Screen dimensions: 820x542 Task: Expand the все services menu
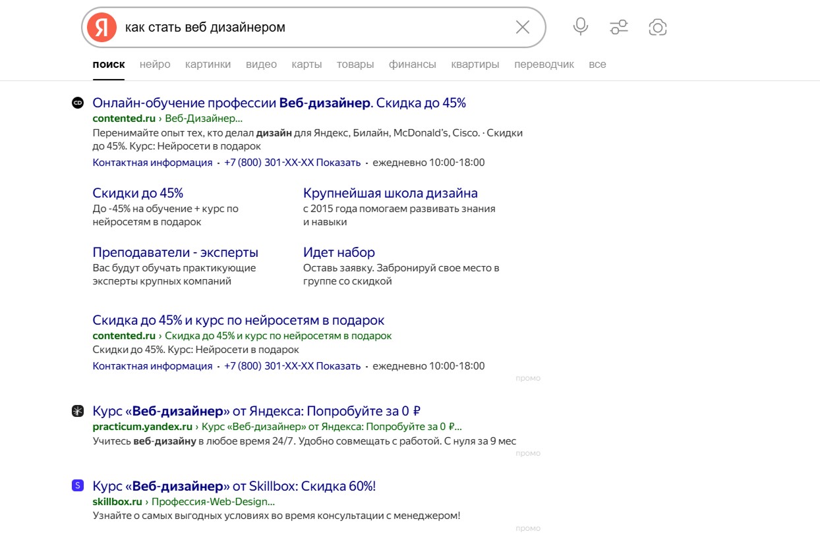(x=597, y=65)
